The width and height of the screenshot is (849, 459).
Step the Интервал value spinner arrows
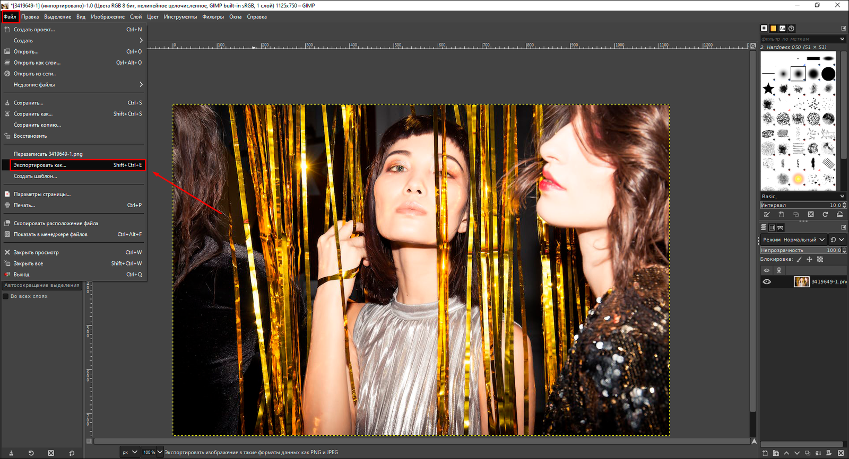pyautogui.click(x=844, y=205)
